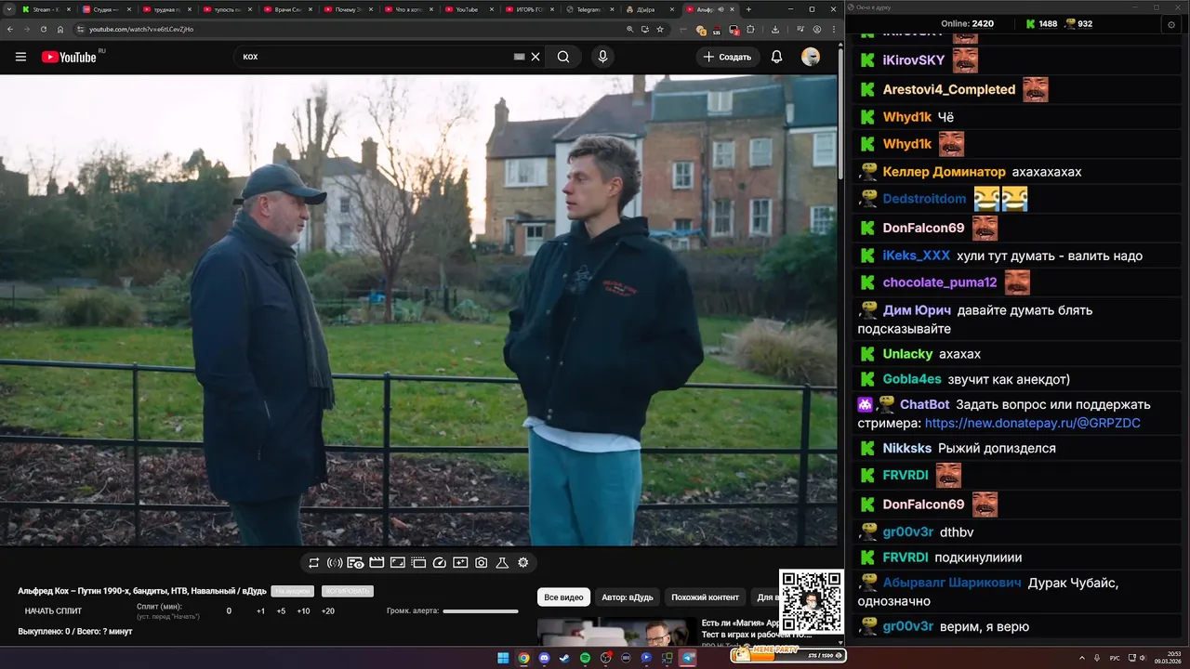Viewport: 1190px width, 669px height.
Task: Add +20 minutes to split
Action: (x=327, y=611)
